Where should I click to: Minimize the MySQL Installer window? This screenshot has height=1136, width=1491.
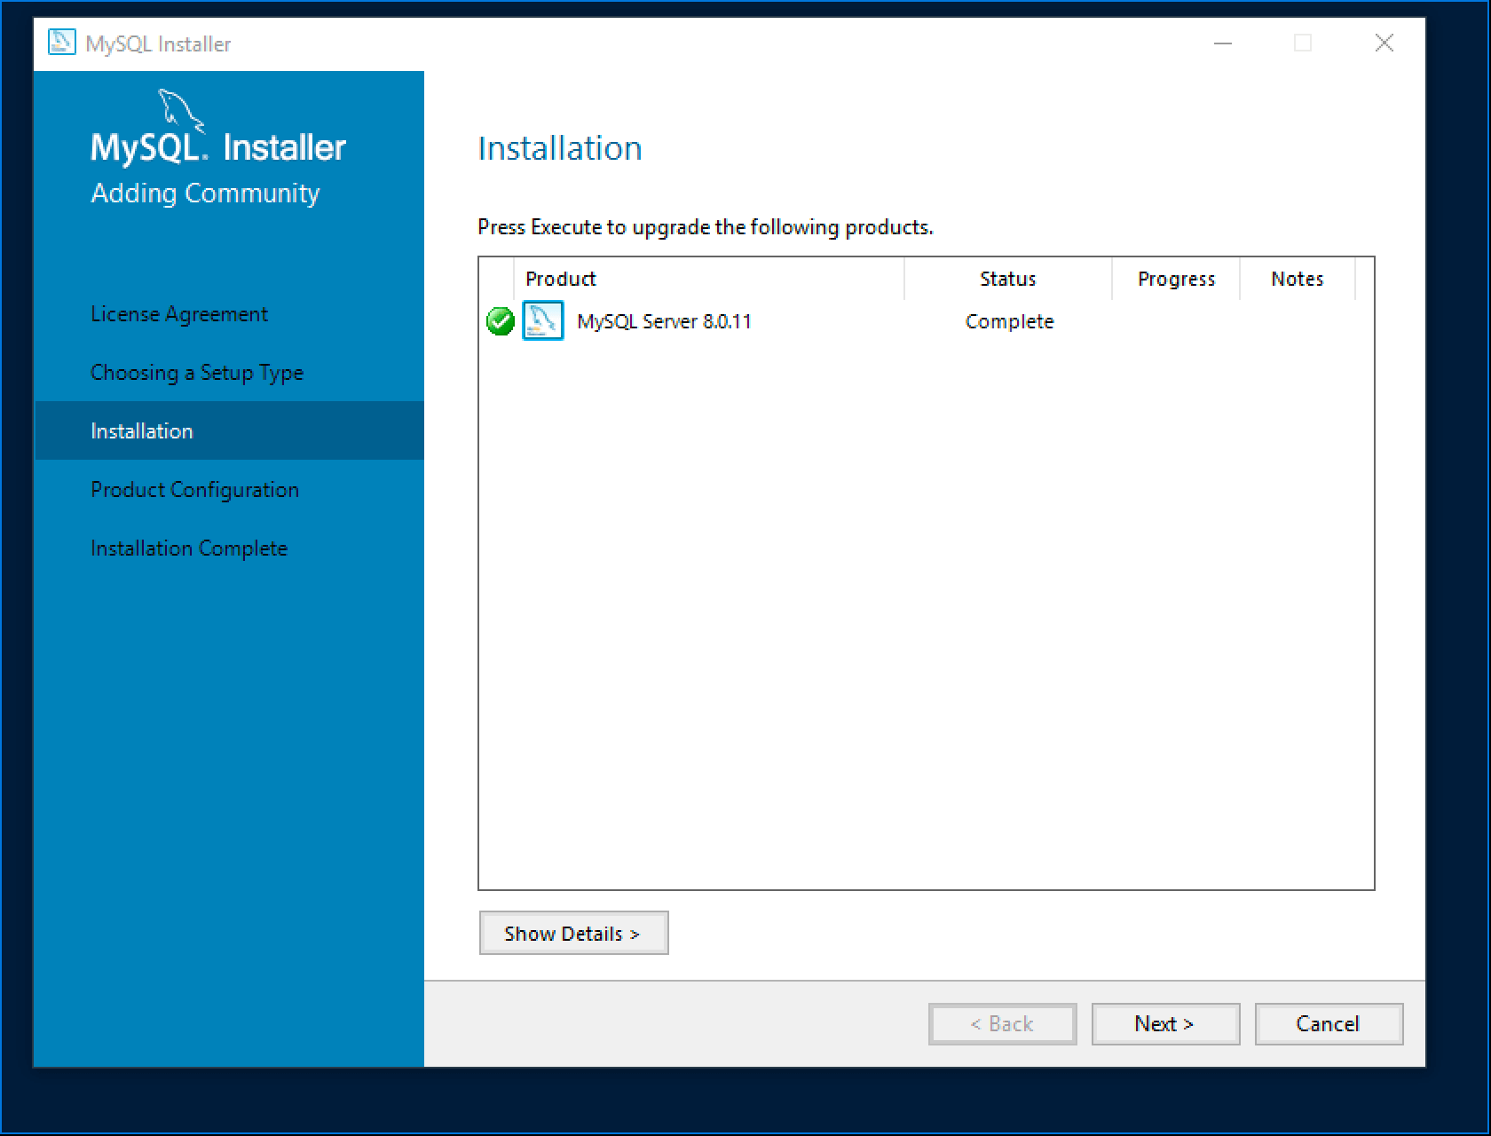point(1223,43)
